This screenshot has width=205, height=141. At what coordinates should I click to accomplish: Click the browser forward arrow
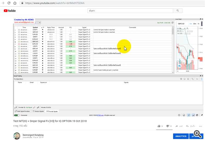click(3, 3)
